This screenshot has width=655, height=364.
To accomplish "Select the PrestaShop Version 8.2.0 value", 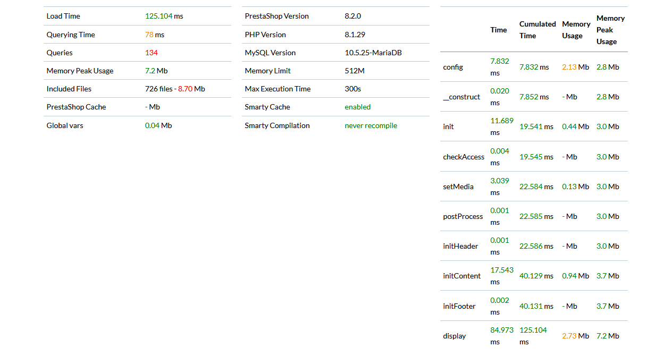I will coord(353,16).
